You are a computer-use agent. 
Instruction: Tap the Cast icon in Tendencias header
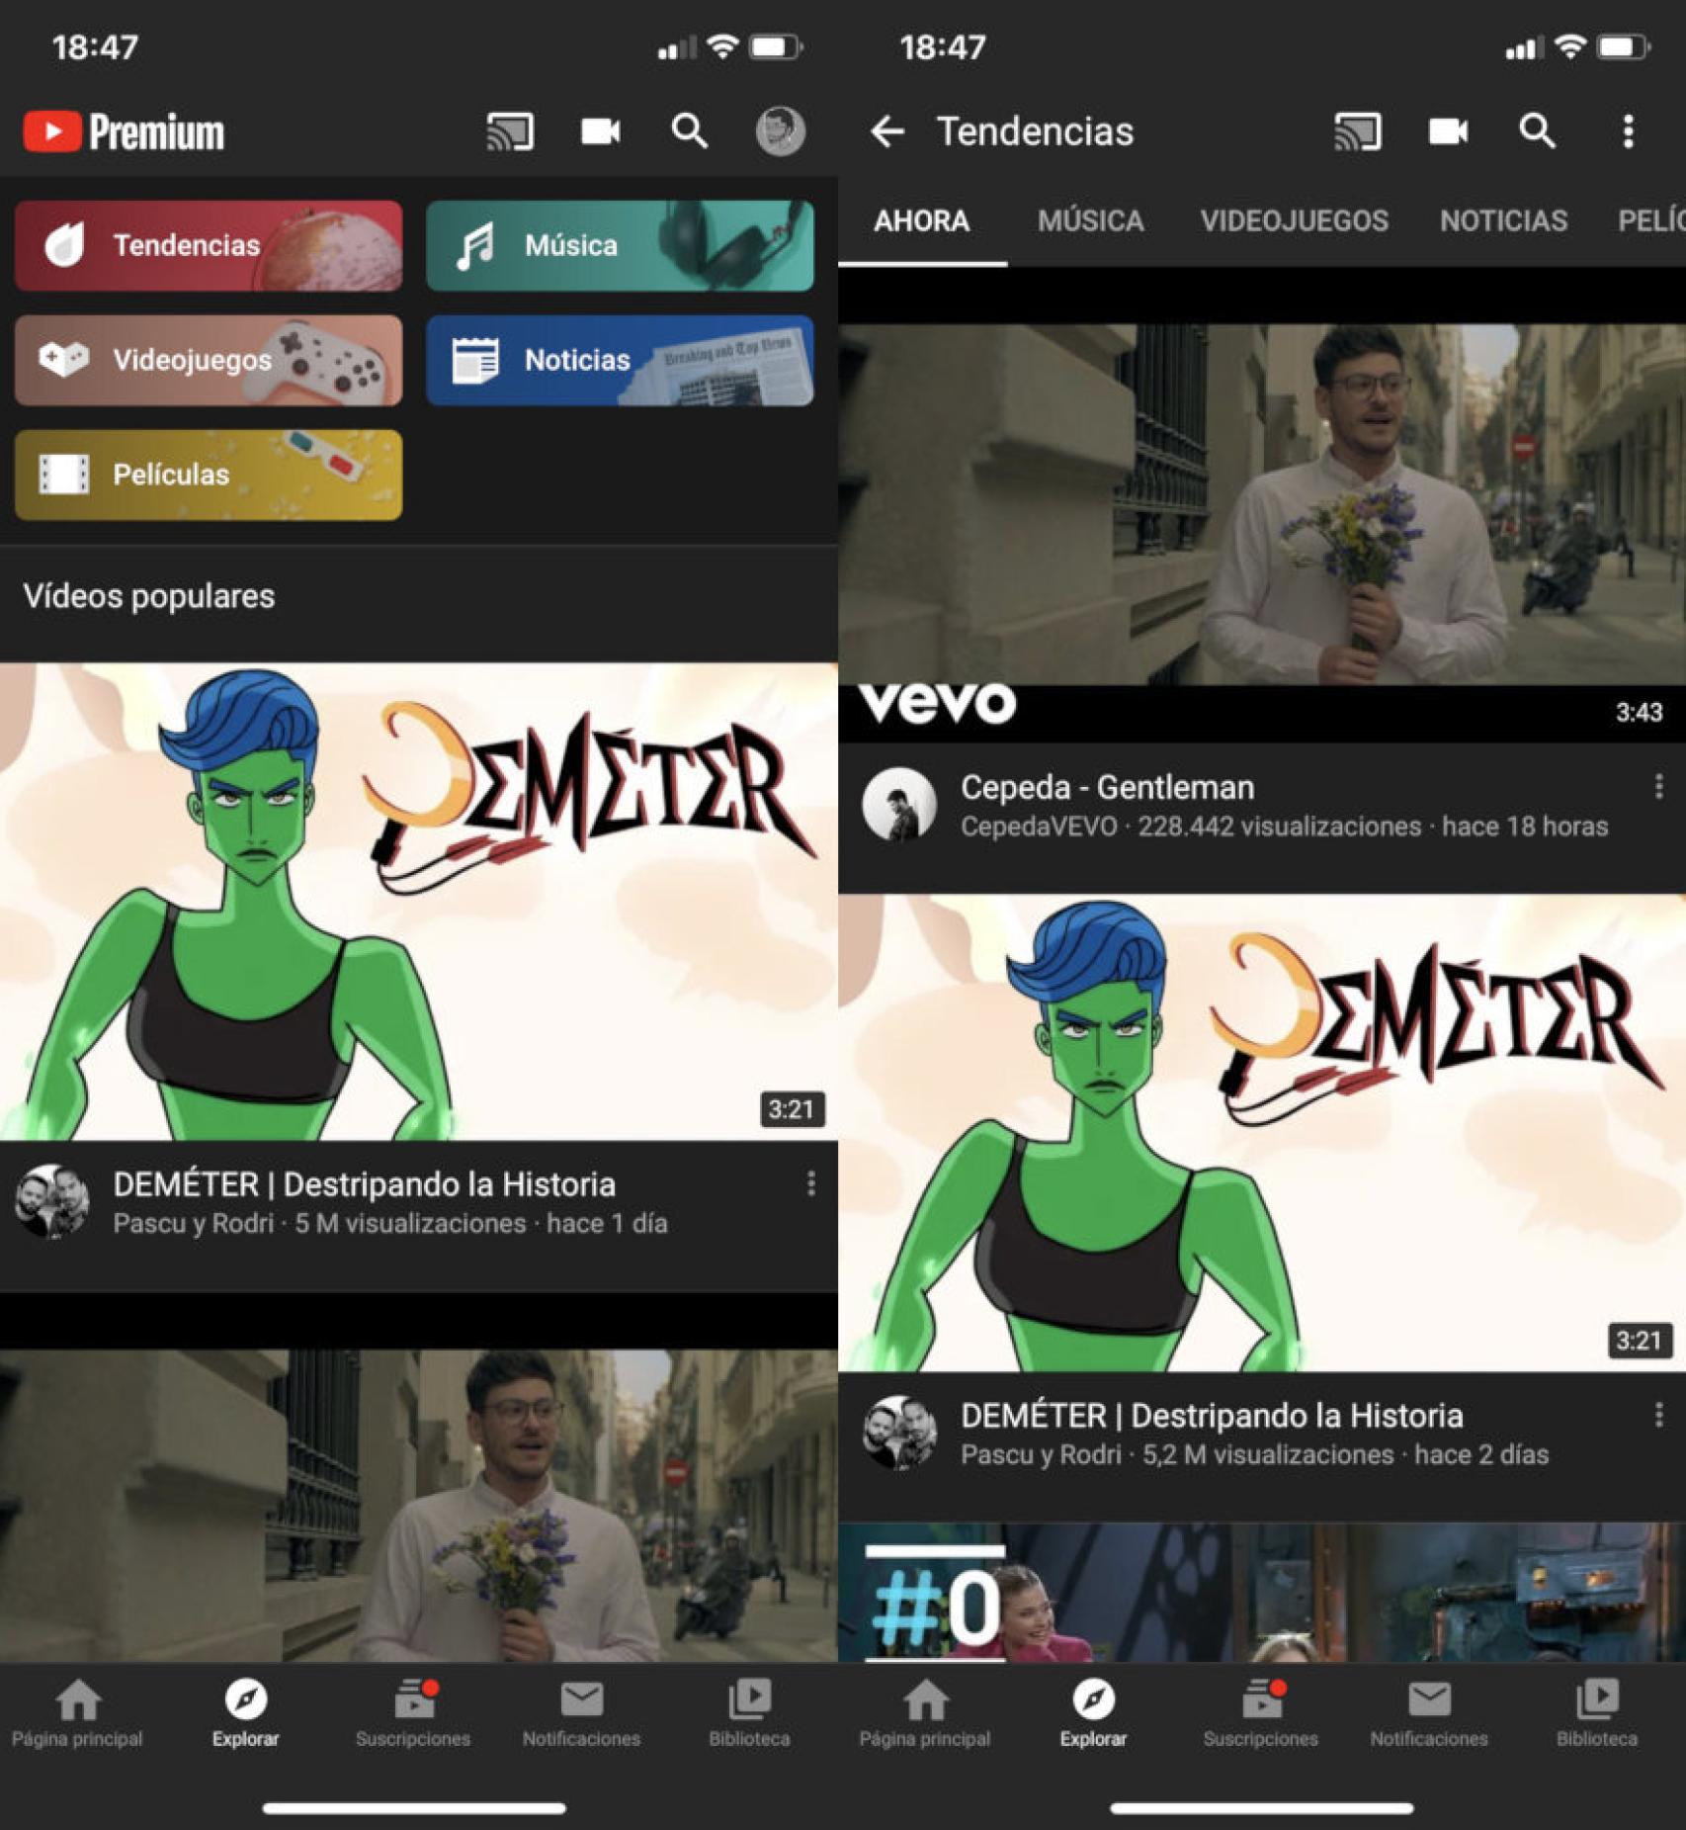coord(1357,131)
